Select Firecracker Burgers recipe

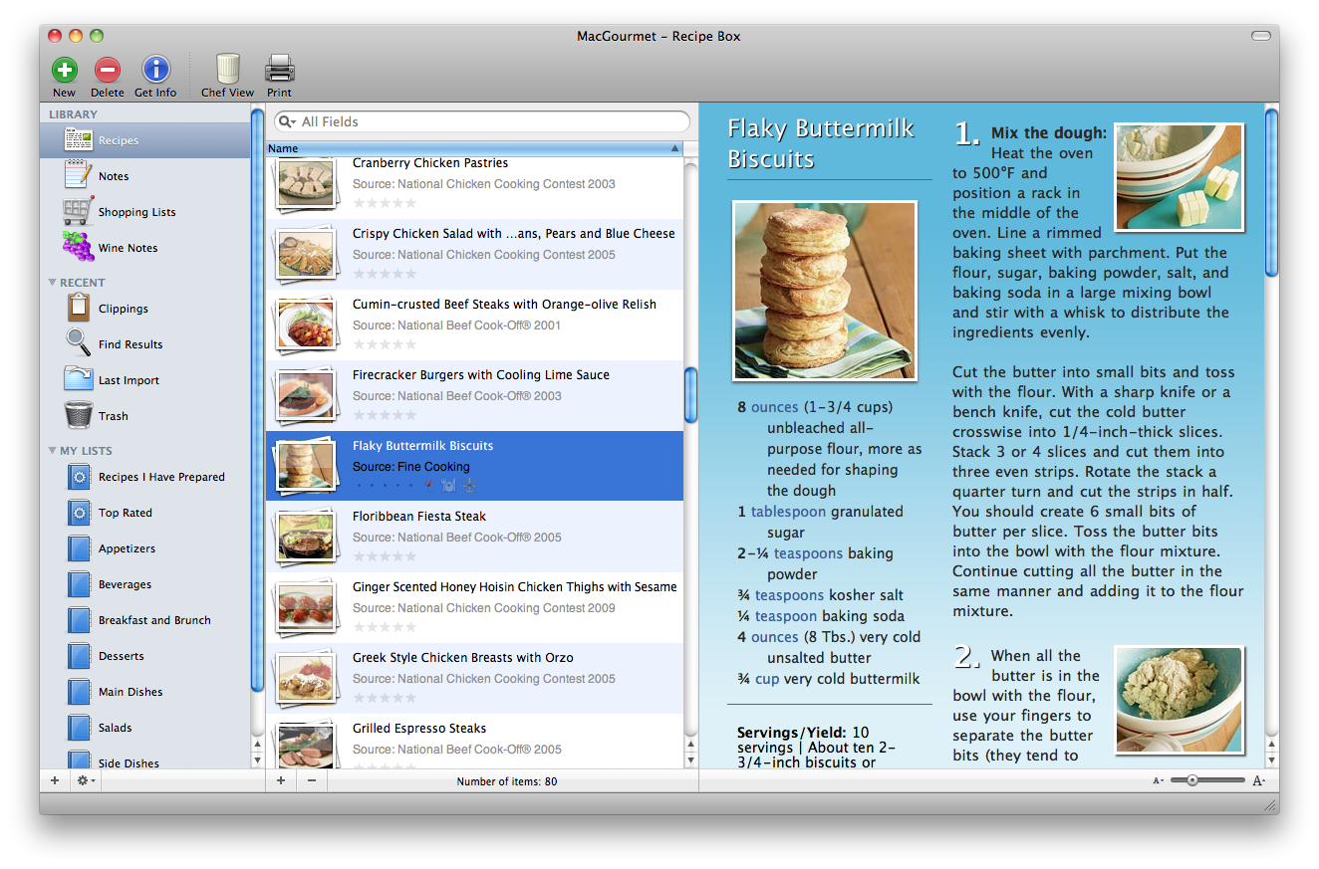coord(474,395)
